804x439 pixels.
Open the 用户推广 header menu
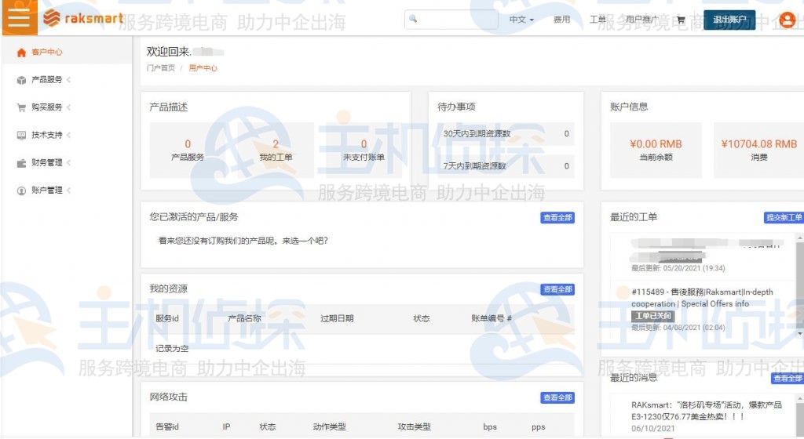(x=641, y=20)
